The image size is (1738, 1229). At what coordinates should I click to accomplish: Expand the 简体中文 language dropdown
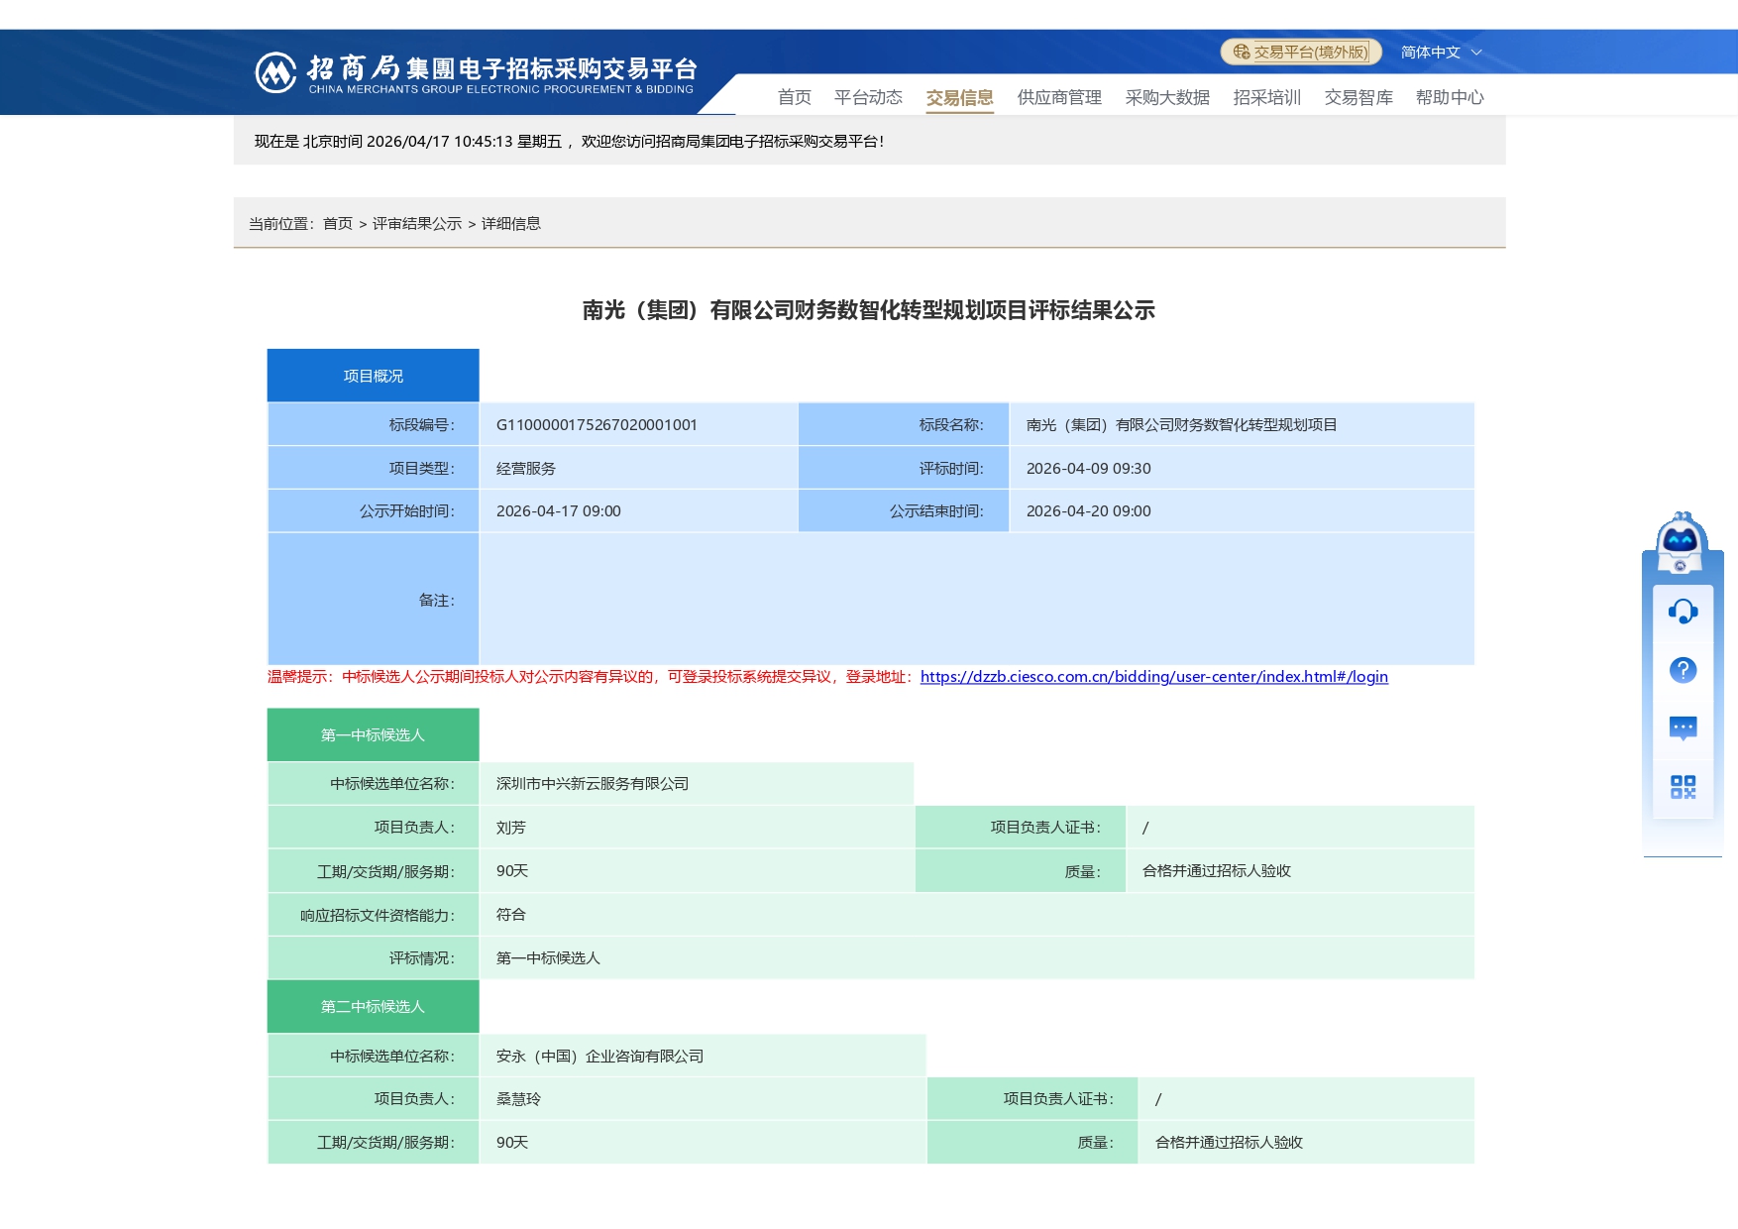pyautogui.click(x=1441, y=52)
